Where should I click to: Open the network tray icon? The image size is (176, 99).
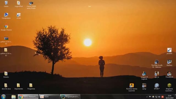coord(156,97)
